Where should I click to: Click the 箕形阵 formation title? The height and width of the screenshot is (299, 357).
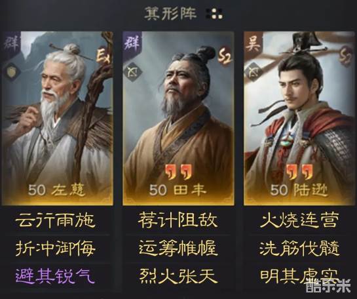click(170, 14)
